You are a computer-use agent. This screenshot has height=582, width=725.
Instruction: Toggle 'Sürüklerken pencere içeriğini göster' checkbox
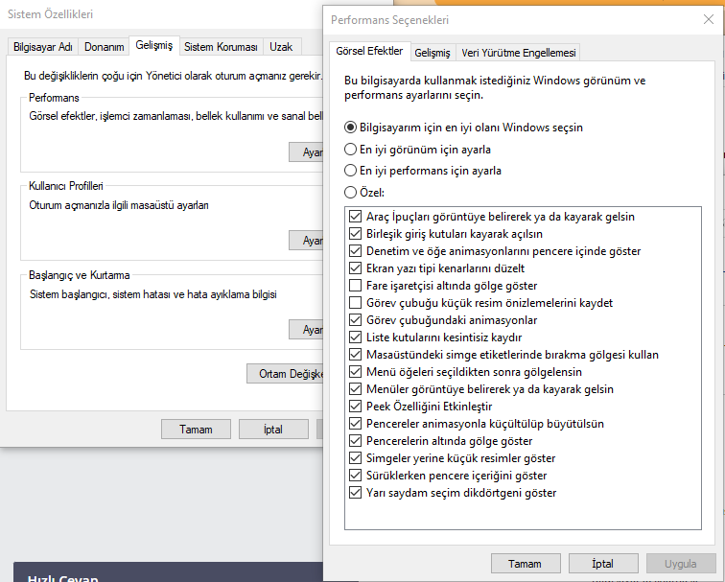click(355, 476)
